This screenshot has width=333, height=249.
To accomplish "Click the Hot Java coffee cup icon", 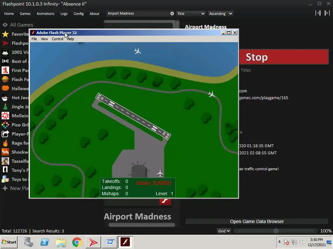I will tap(5, 98).
